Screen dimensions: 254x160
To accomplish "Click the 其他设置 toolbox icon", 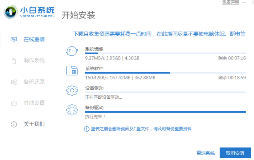I will pos(14,103).
